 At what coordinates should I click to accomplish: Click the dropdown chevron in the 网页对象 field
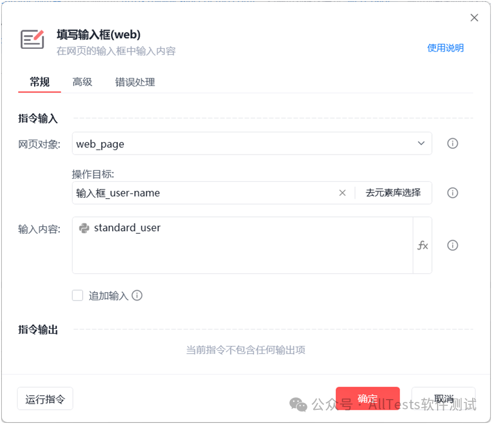click(x=421, y=143)
